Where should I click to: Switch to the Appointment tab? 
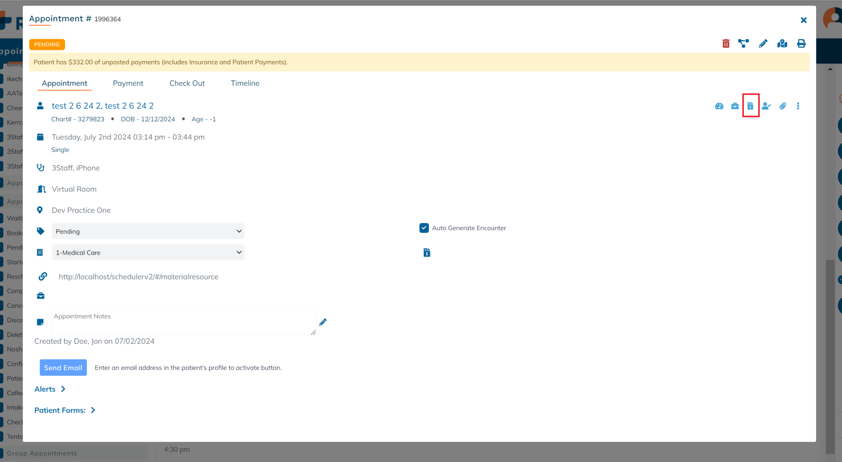tap(65, 83)
